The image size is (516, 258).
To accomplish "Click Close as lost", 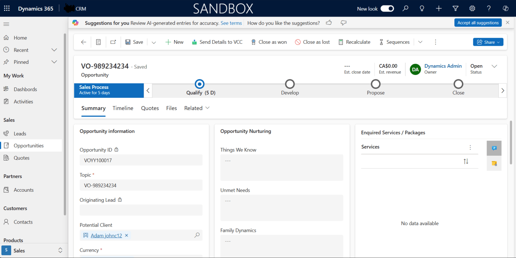I will pos(312,42).
